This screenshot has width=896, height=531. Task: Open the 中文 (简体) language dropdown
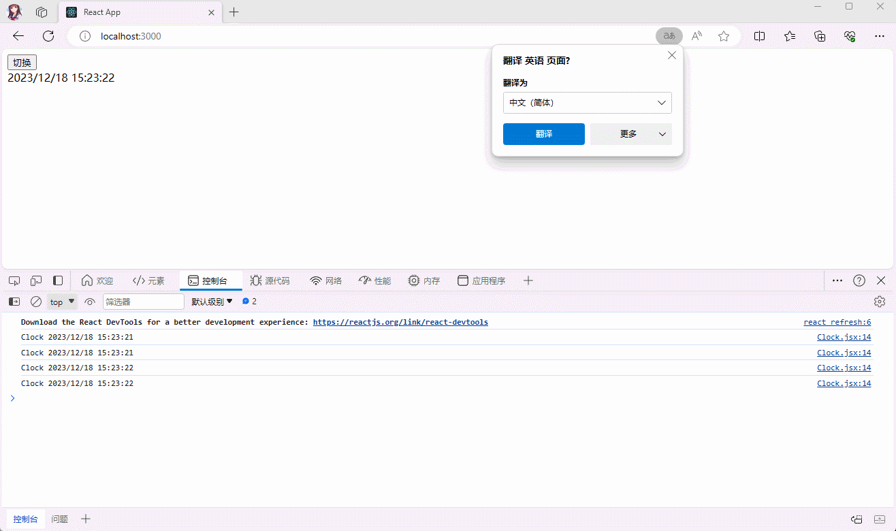[x=587, y=103]
